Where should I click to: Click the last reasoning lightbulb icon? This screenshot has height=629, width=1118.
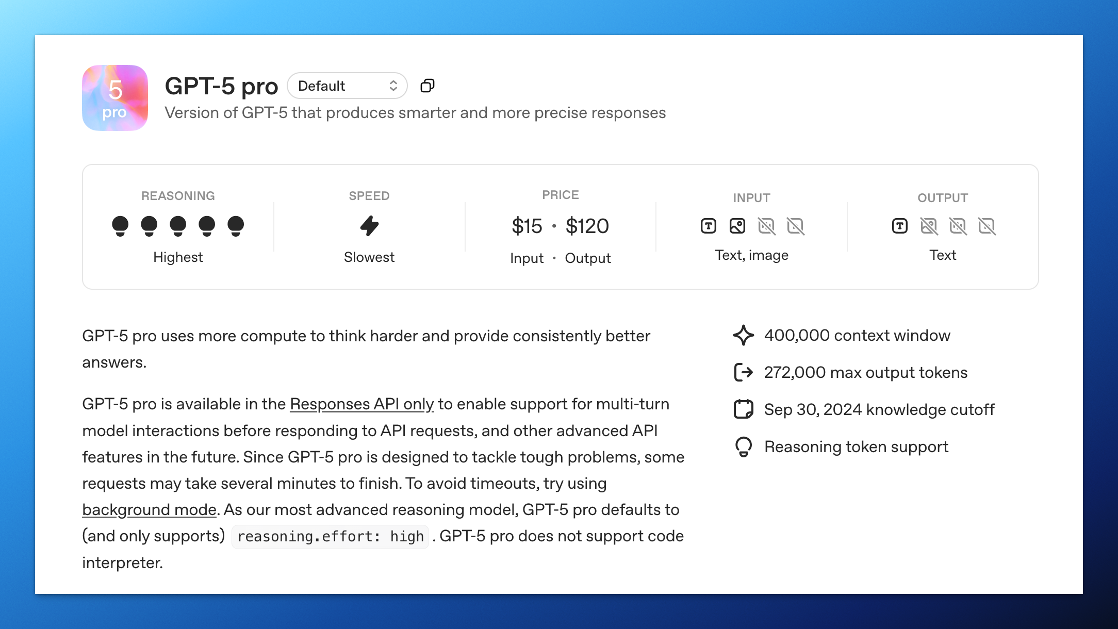click(236, 226)
